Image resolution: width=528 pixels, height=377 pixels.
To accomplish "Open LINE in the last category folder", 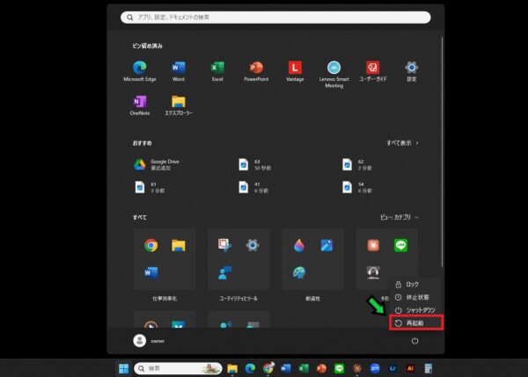I will pos(400,245).
